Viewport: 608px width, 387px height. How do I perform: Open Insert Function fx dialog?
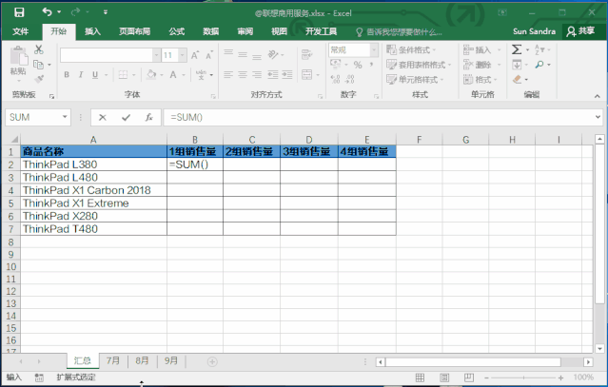point(148,117)
